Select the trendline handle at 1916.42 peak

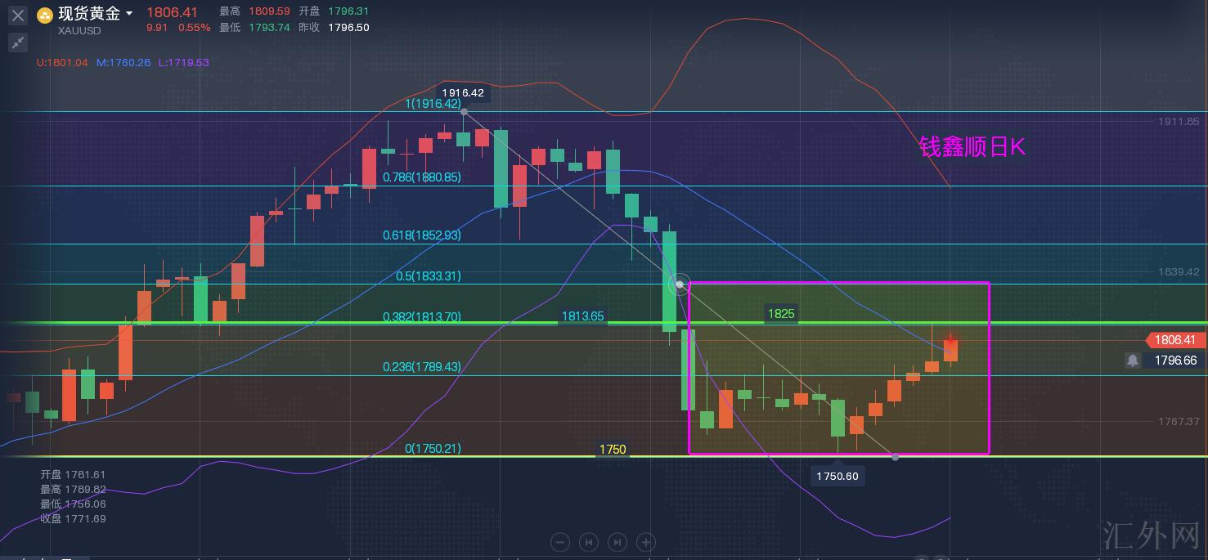click(464, 111)
